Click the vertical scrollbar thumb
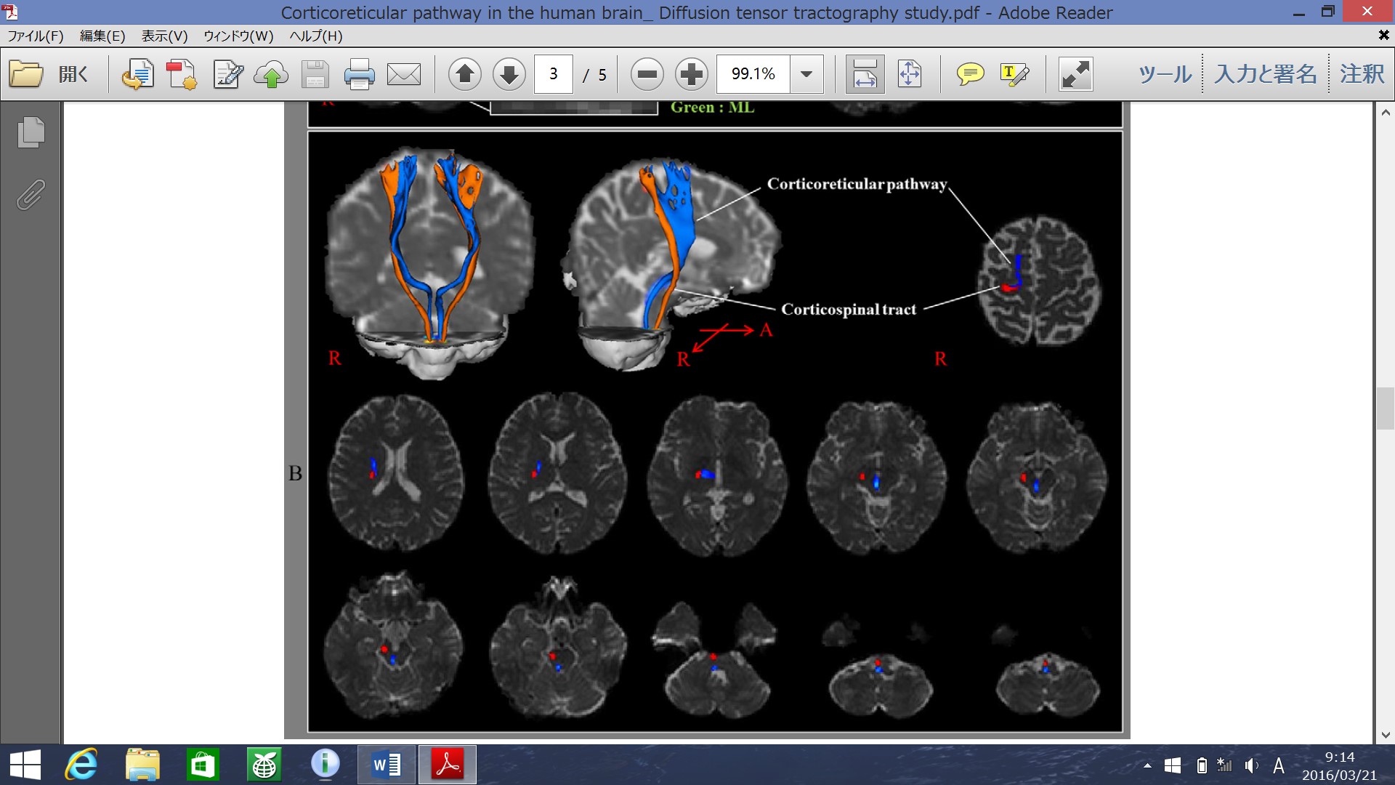 tap(1386, 409)
